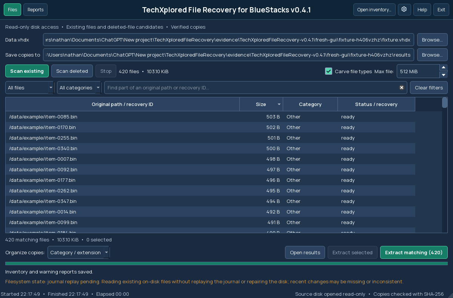This screenshot has width=453, height=298.
Task: Start Scan existing
Action: (x=27, y=71)
